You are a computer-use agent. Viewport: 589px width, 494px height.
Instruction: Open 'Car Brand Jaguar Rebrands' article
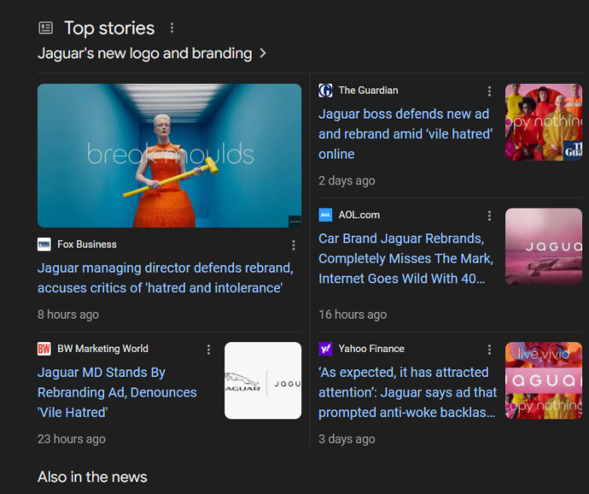tap(405, 258)
